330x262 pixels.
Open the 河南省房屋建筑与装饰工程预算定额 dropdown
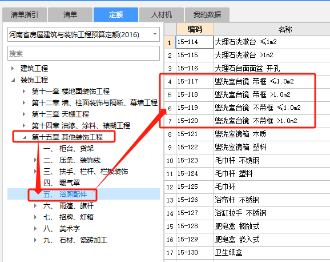pos(83,34)
